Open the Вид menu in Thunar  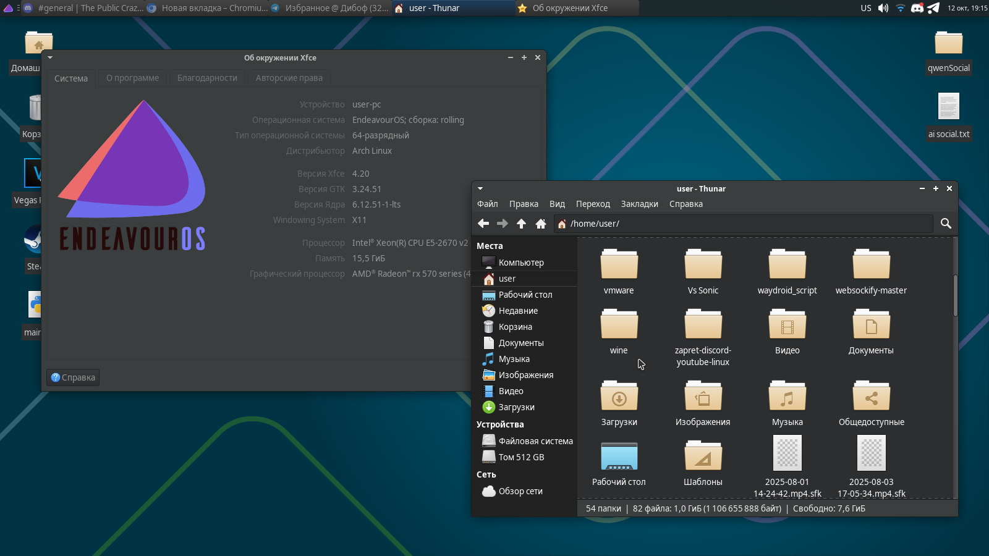(x=557, y=204)
